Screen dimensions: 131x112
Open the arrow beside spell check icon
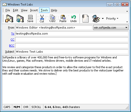(103, 19)
